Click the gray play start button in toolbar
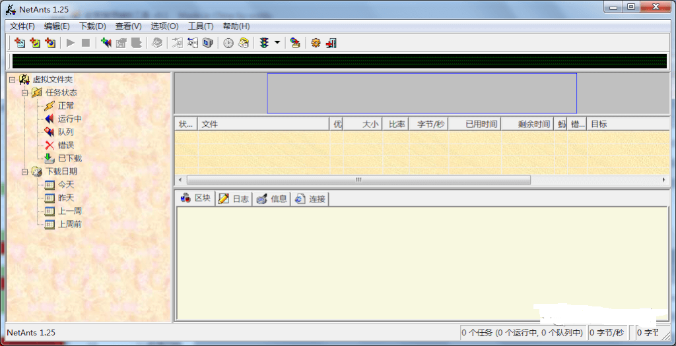Image resolution: width=676 pixels, height=346 pixels. point(71,43)
